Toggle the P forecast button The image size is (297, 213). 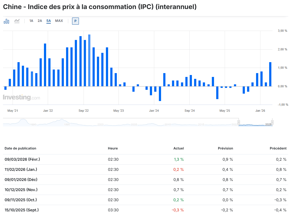tap(75, 21)
